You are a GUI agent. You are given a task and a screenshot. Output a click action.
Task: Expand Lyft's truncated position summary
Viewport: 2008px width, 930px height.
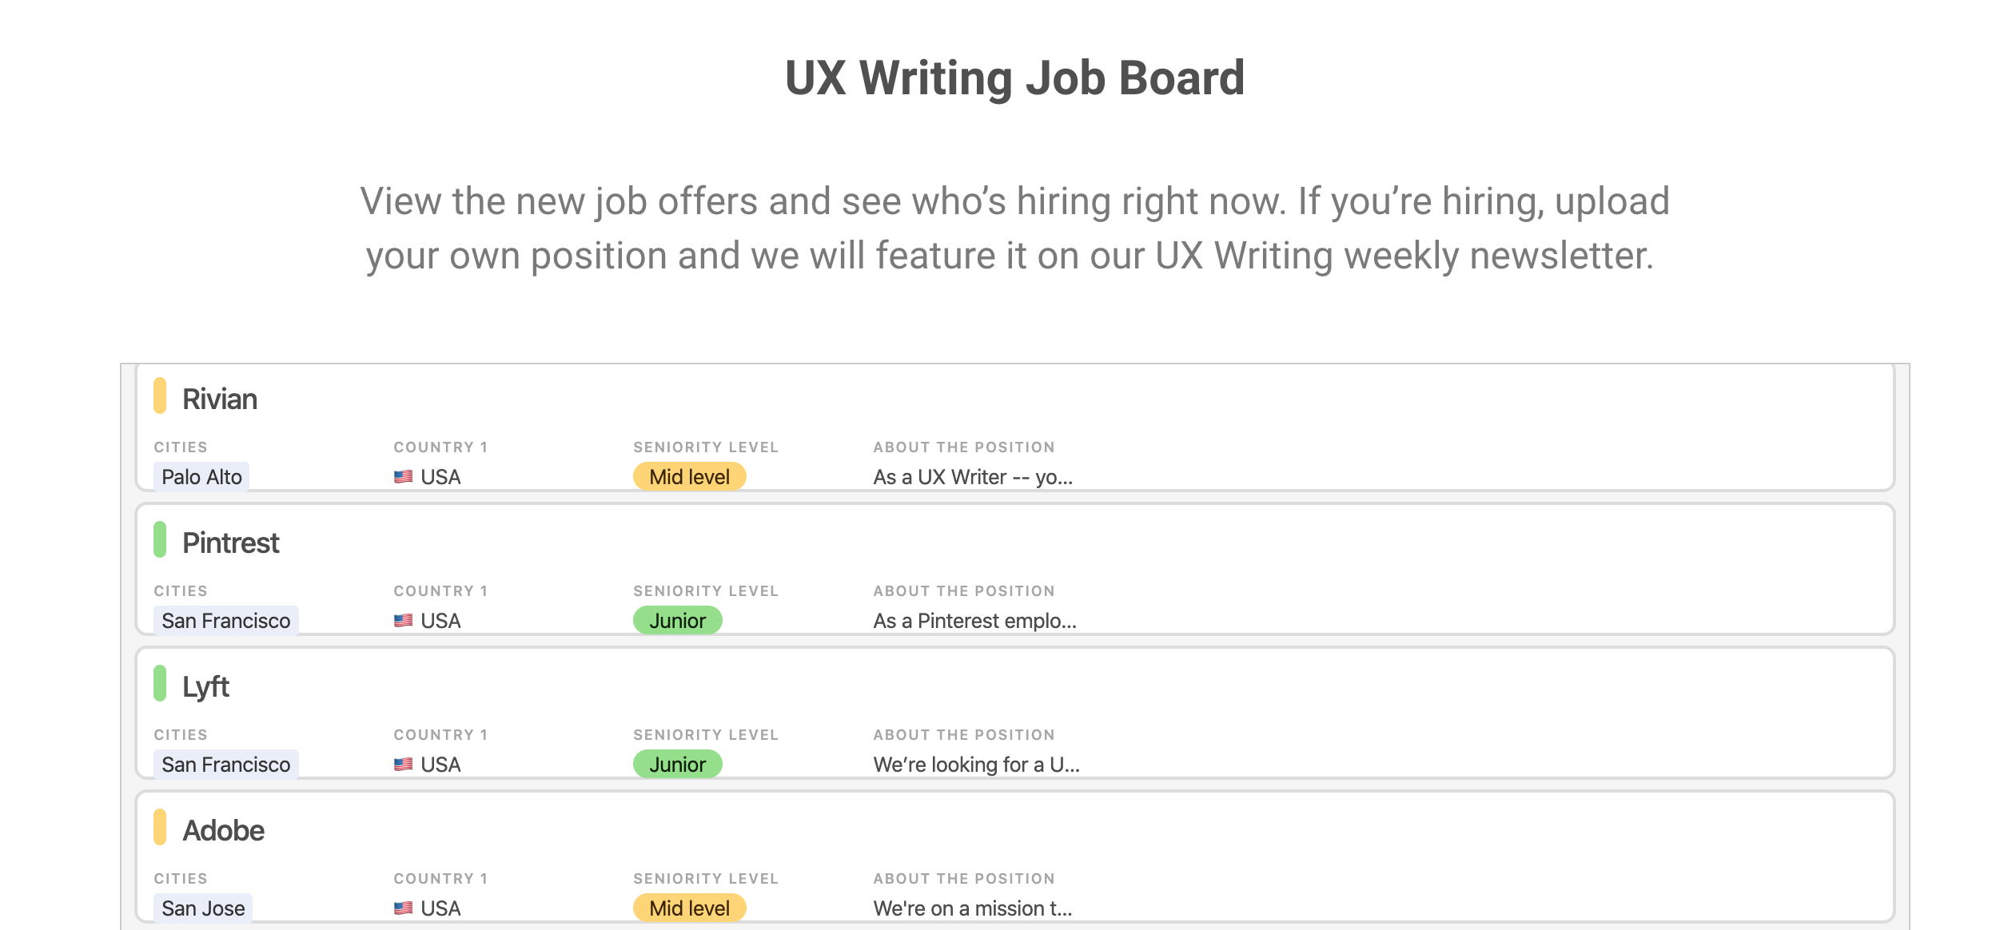coord(977,764)
